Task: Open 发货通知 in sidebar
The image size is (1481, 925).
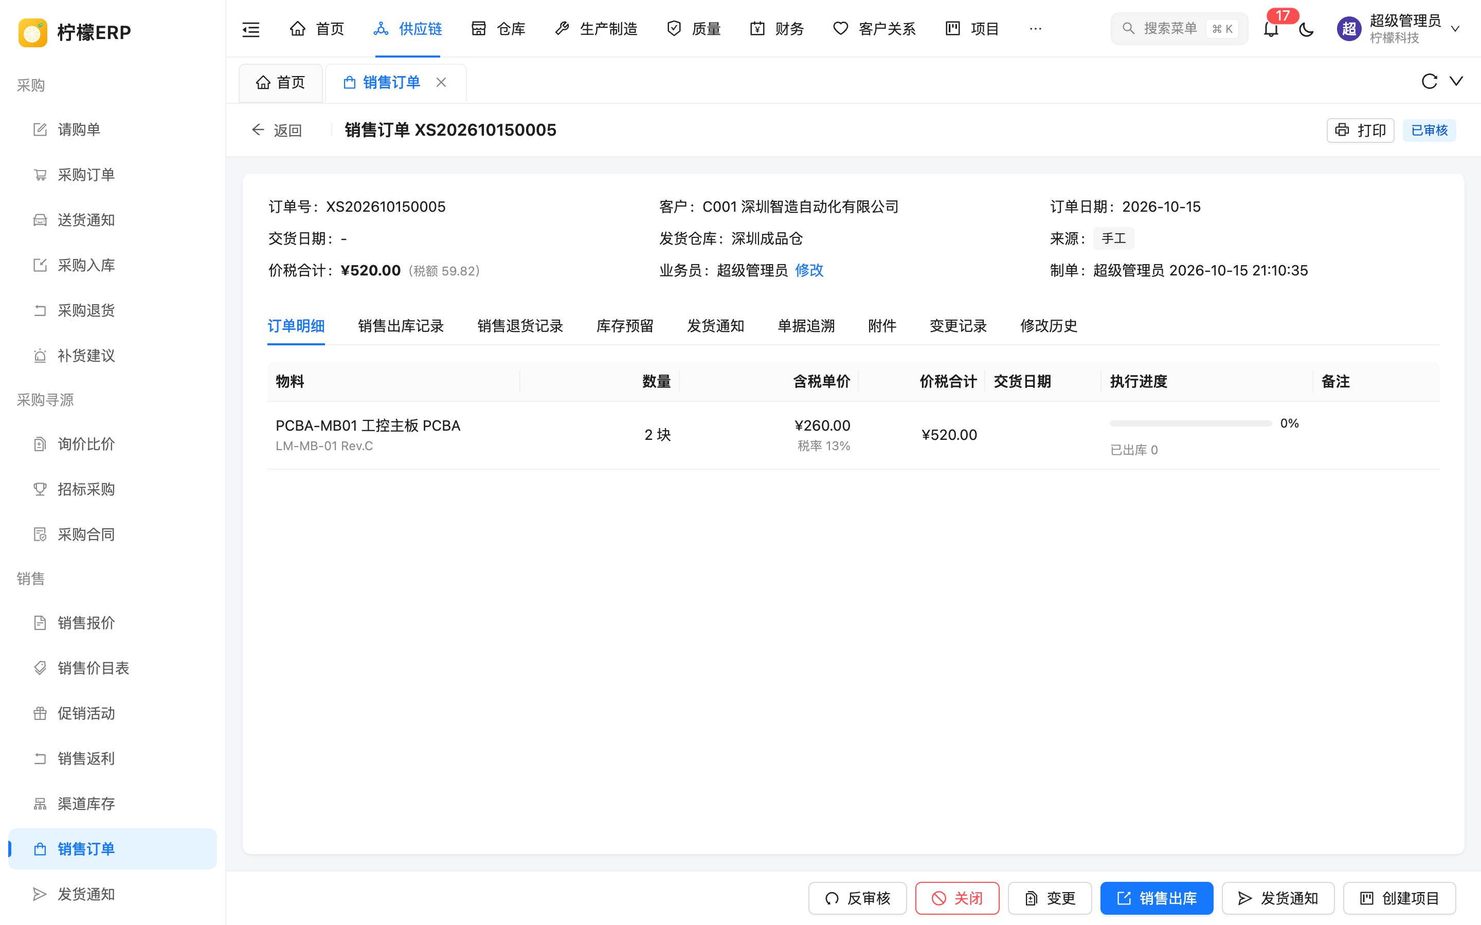Action: pos(113,894)
